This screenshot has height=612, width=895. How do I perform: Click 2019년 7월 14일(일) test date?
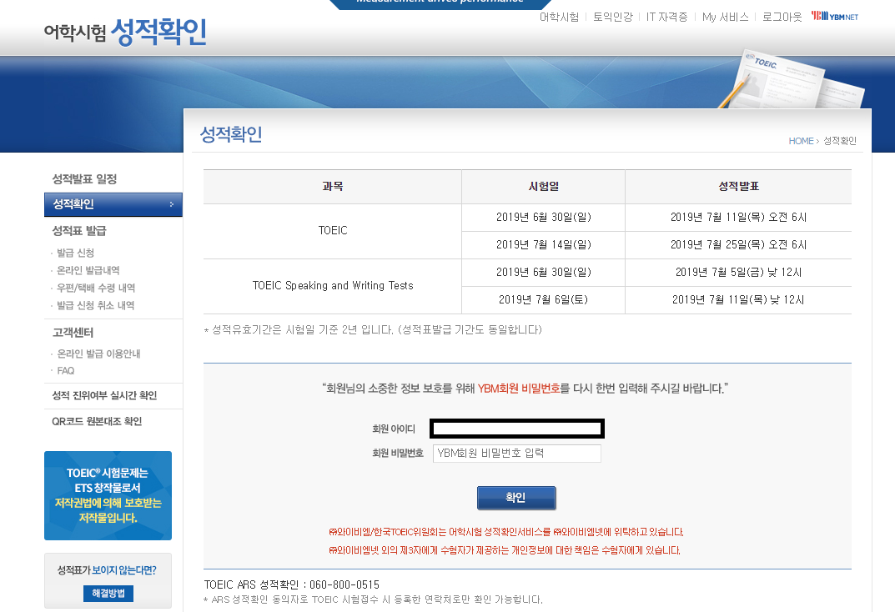tap(543, 244)
